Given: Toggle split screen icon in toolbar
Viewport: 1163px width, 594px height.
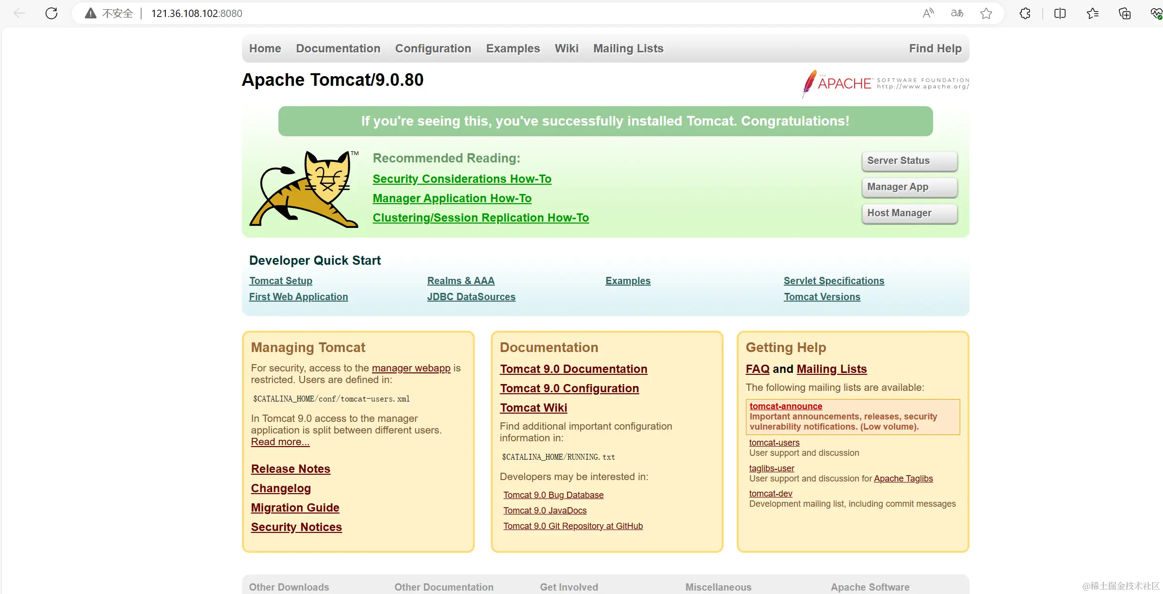Looking at the screenshot, I should (x=1060, y=13).
